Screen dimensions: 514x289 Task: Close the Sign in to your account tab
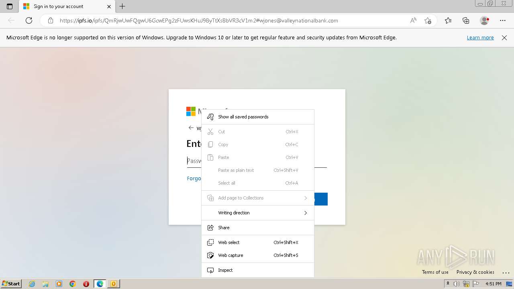(x=109, y=6)
